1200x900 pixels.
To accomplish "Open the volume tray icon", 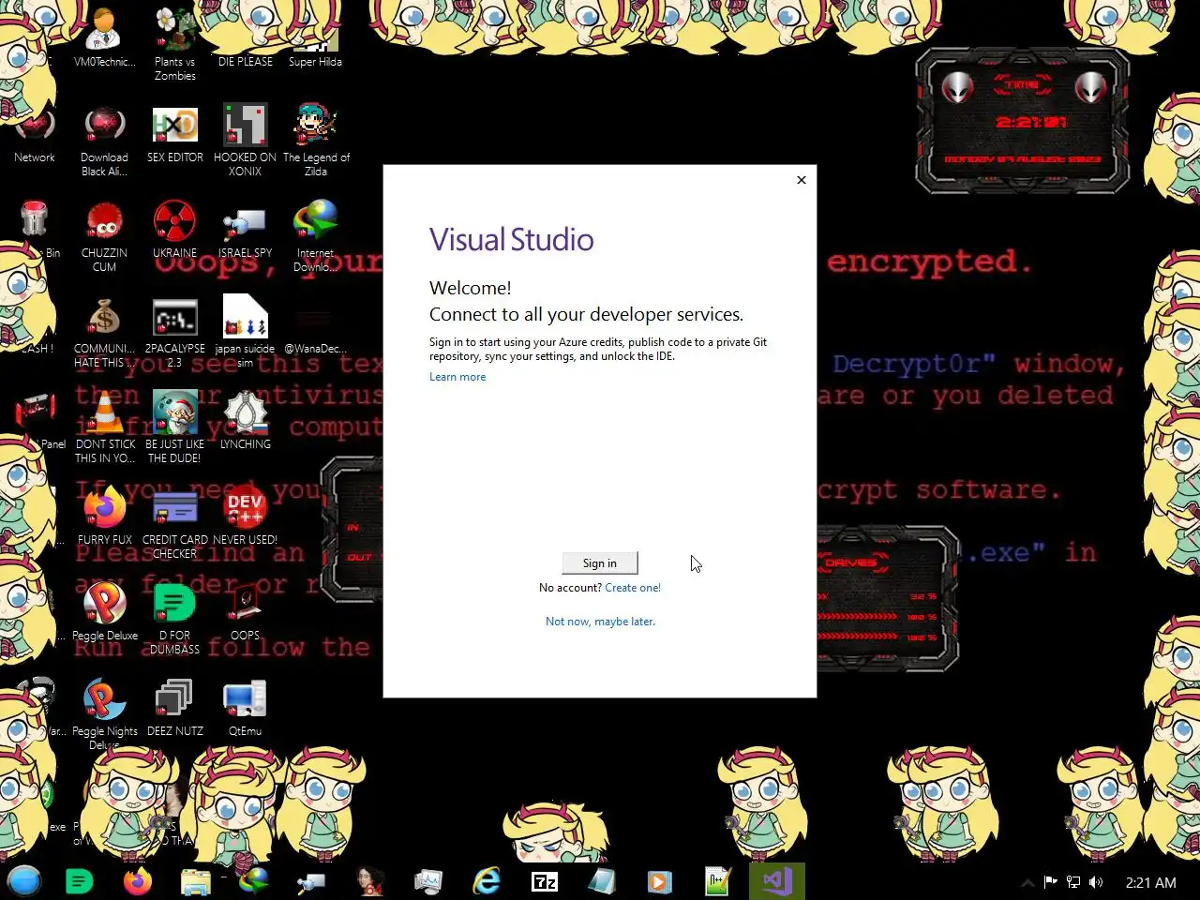I will (1096, 882).
